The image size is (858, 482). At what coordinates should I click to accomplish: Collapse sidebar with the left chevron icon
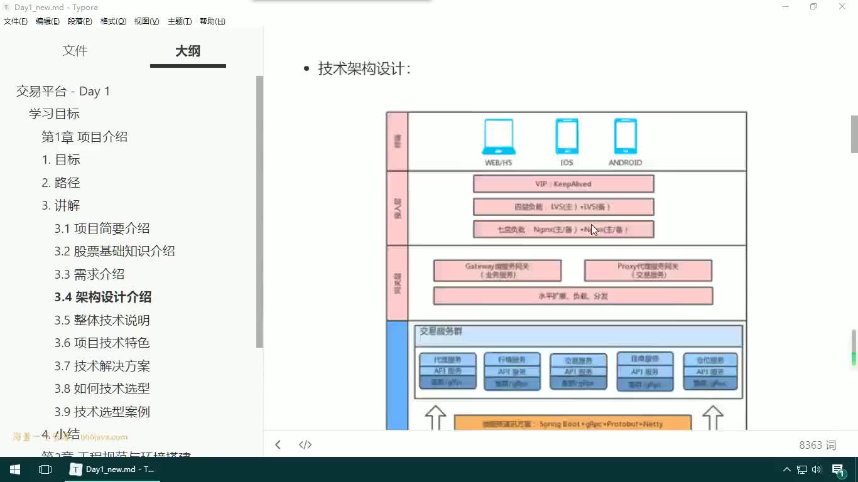[x=278, y=445]
